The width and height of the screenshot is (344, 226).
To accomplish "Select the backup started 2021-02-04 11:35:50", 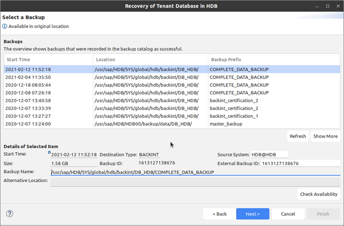I will [x=172, y=77].
